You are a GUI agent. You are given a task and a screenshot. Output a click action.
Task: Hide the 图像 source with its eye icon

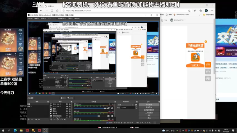(67, 109)
